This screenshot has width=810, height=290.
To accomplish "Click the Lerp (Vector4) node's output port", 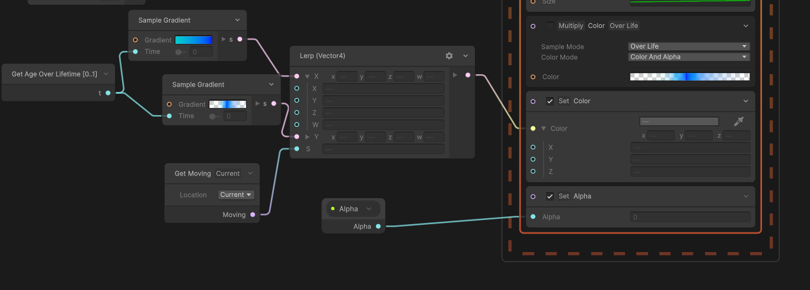I will (468, 75).
